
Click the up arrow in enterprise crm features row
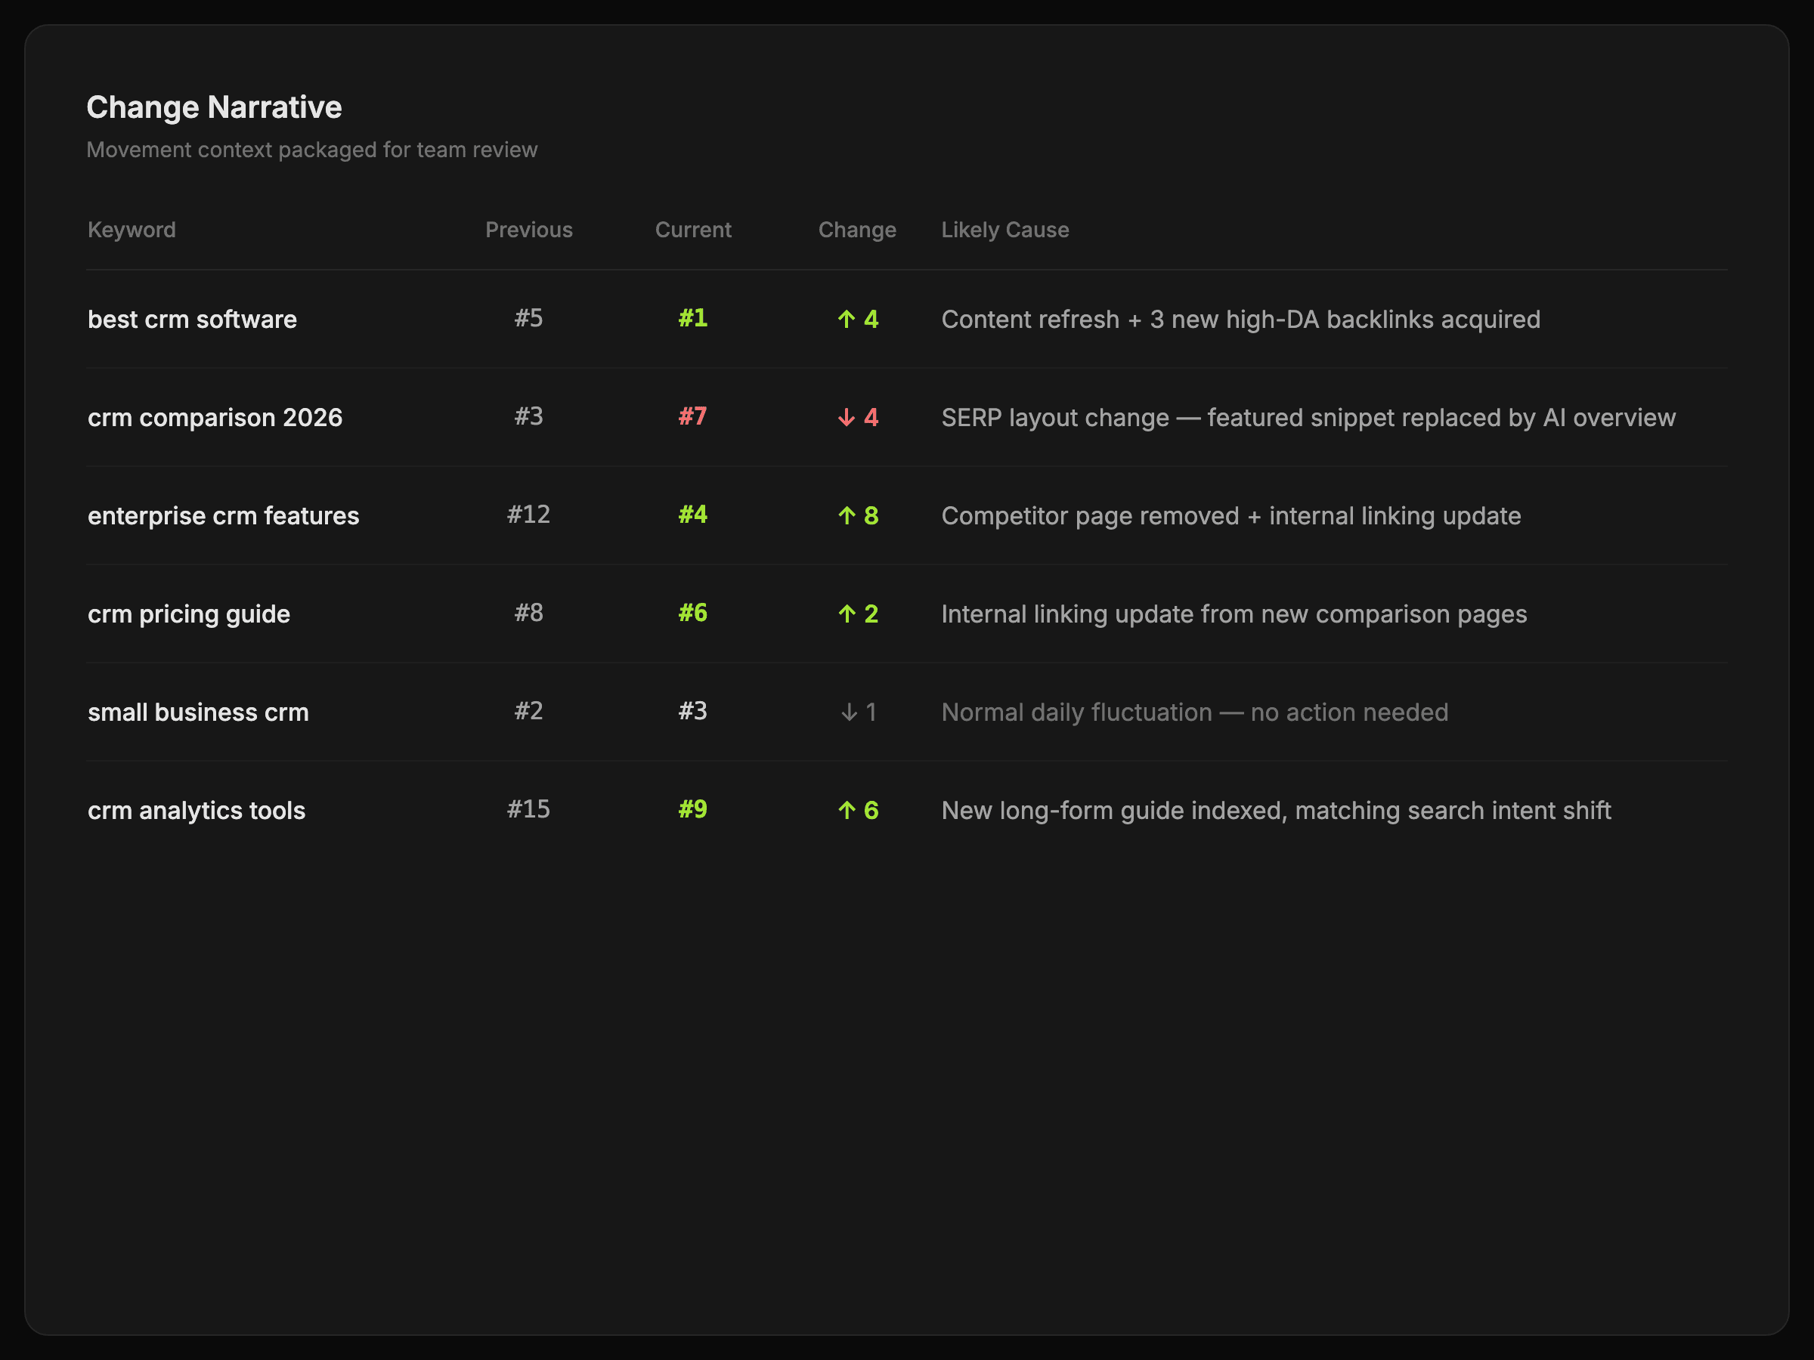(847, 515)
